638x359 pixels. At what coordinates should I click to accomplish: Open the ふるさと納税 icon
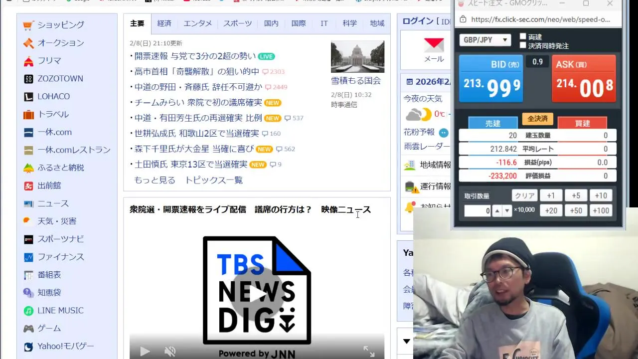pos(28,168)
